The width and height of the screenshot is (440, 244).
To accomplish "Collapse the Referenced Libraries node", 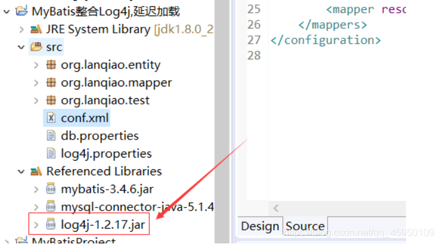I will [x=22, y=171].
